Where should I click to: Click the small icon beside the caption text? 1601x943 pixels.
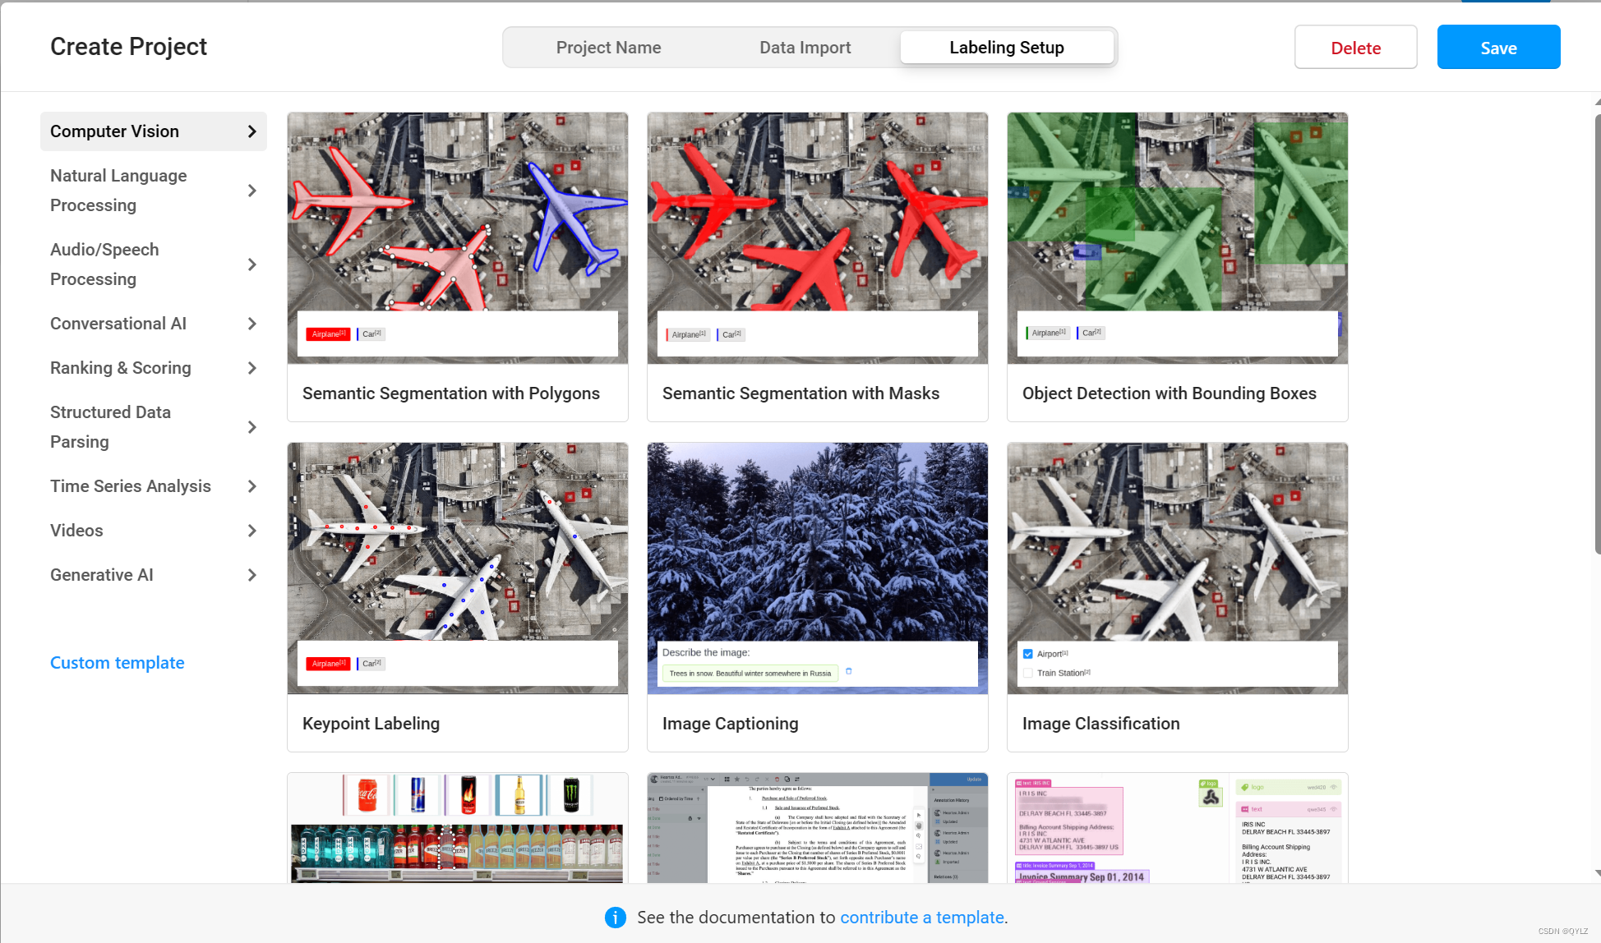849,672
